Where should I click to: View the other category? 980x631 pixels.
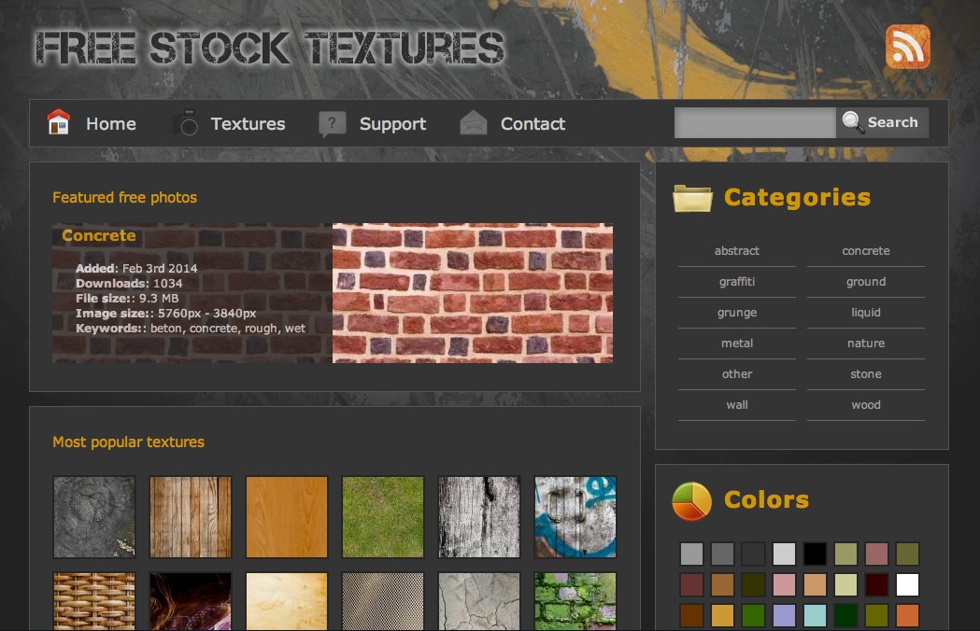[x=737, y=373]
